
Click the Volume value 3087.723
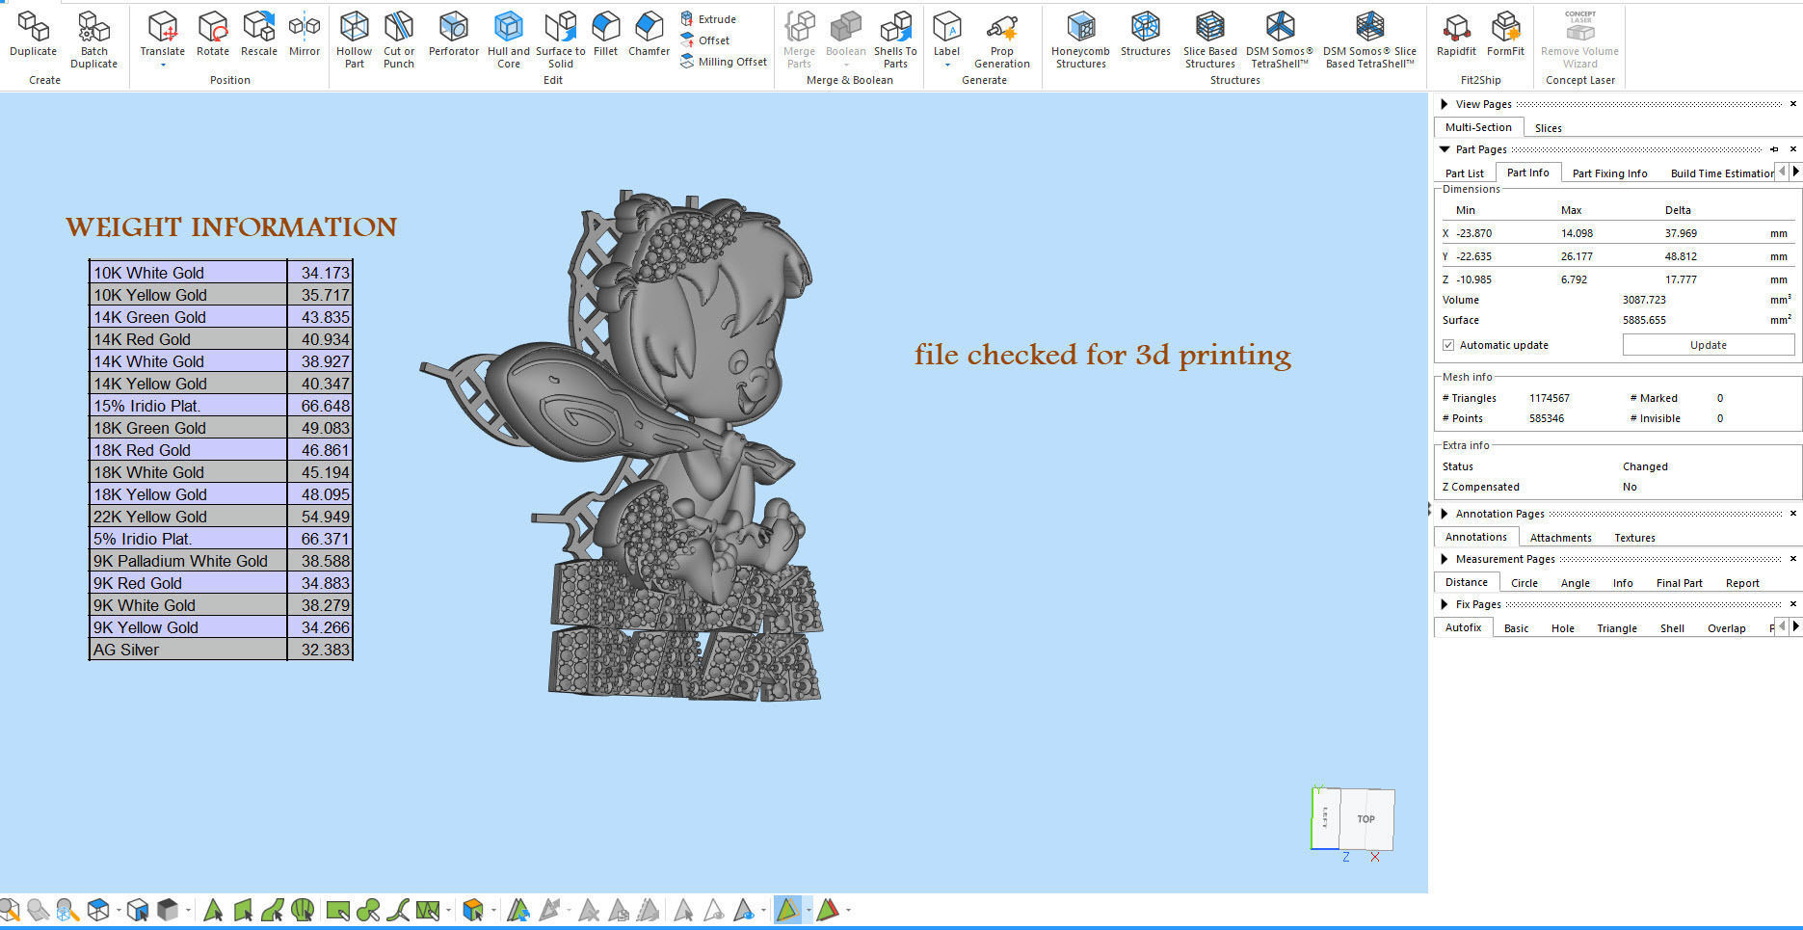(x=1644, y=300)
